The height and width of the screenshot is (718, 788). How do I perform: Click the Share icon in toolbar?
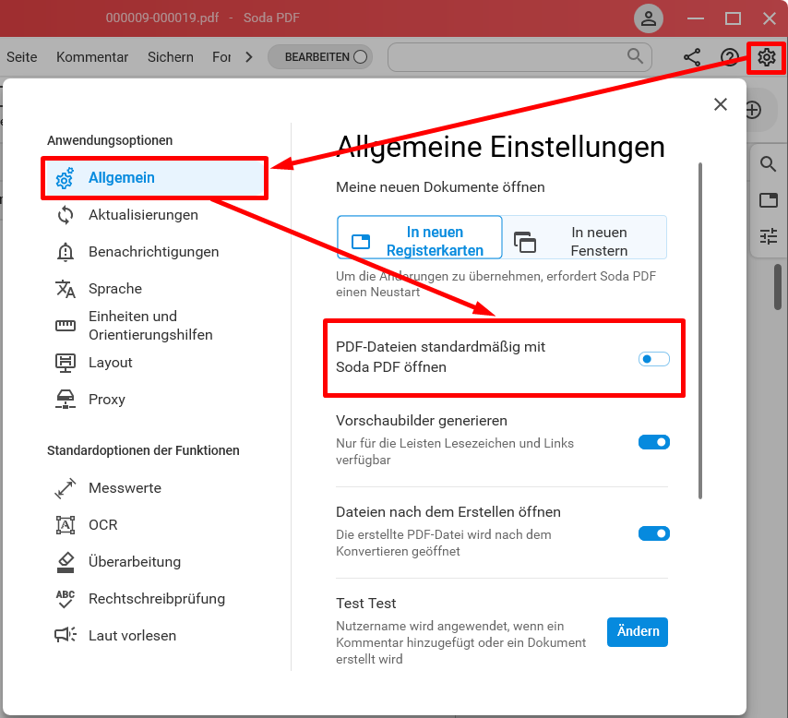pos(692,57)
